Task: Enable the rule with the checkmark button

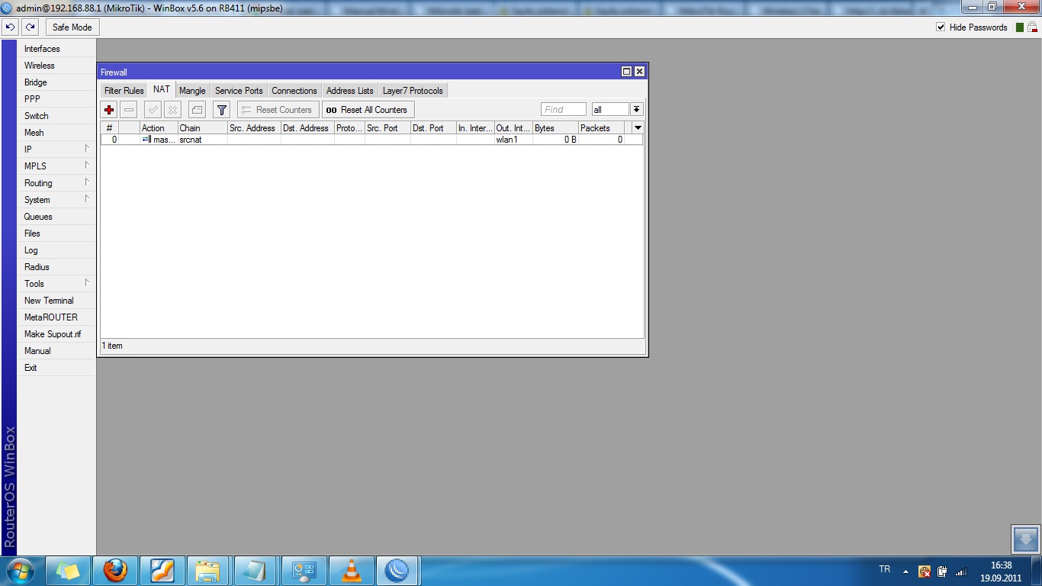Action: (153, 110)
